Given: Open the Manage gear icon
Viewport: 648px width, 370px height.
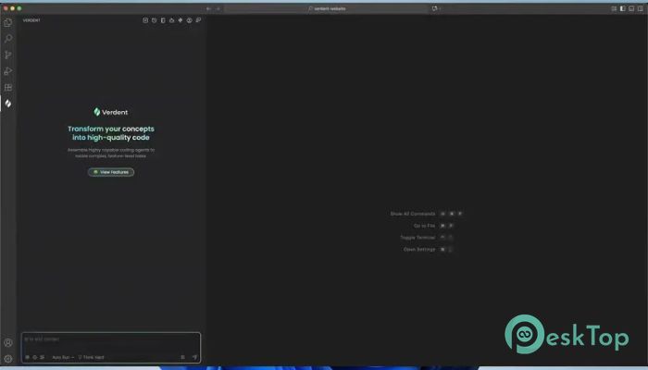Looking at the screenshot, I should tap(7, 359).
